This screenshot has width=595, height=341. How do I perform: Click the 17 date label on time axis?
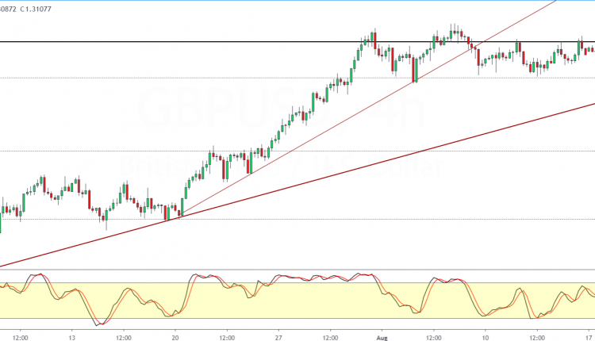click(588, 334)
